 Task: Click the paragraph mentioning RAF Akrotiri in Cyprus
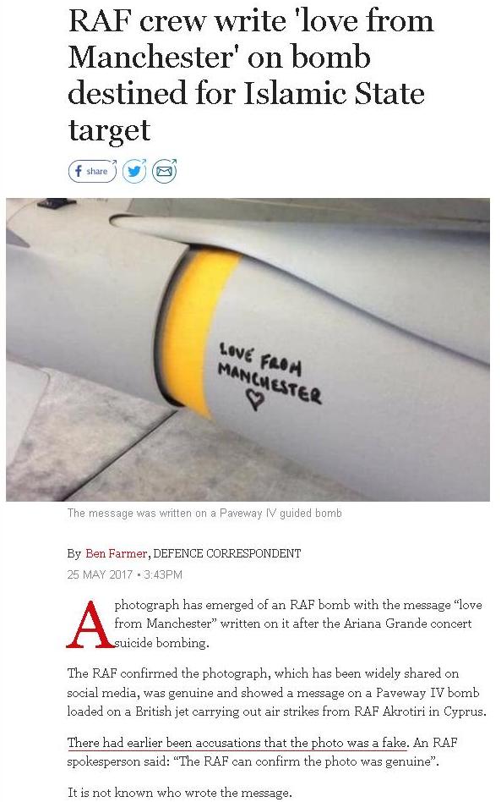coord(276,692)
